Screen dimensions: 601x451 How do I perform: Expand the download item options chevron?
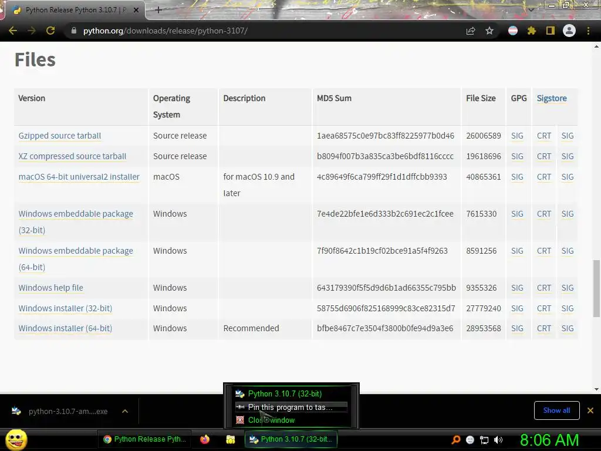[125, 411]
